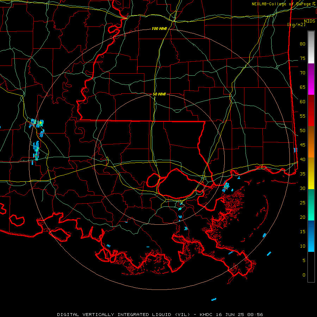Click the 80 value on color scale

[303, 44]
